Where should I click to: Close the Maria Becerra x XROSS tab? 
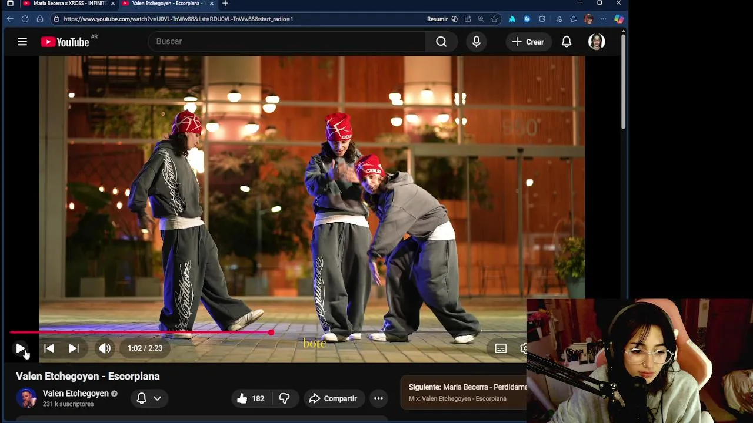113,4
